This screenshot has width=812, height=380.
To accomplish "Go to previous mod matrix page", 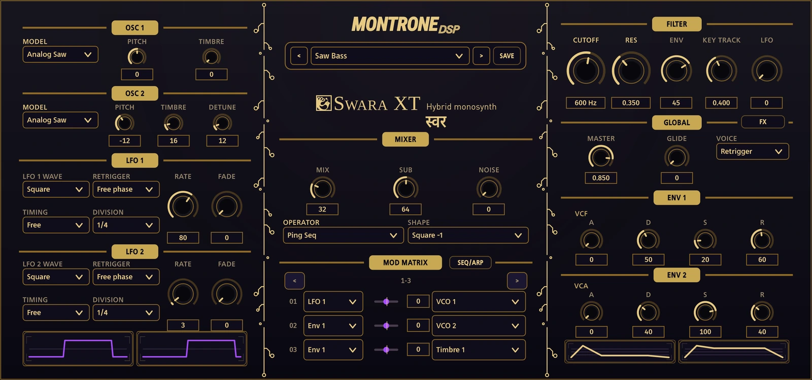I will (294, 281).
